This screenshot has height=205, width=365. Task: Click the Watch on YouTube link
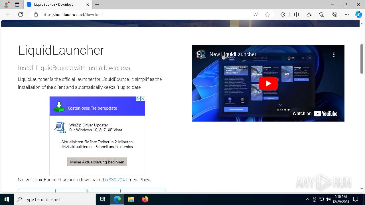coord(315,113)
